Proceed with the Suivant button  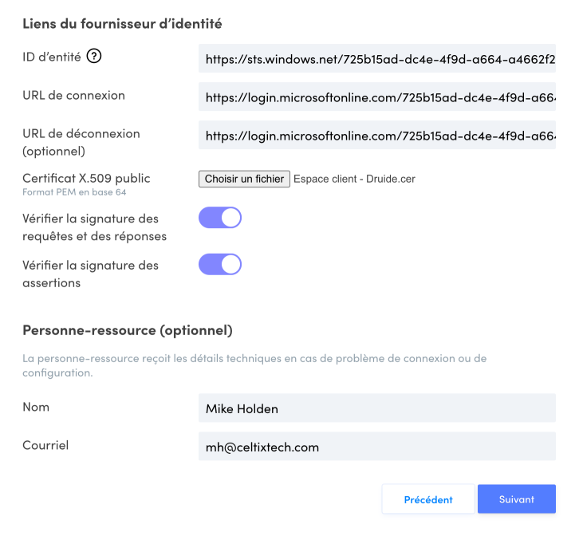pos(516,499)
